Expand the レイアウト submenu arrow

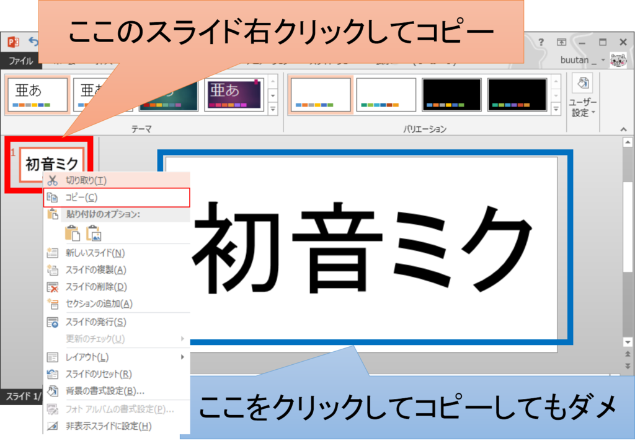(182, 357)
